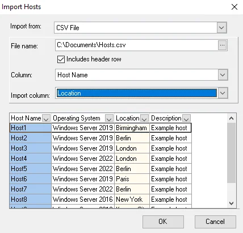
Task: Select the Host7 cell
Action: [x=31, y=189]
